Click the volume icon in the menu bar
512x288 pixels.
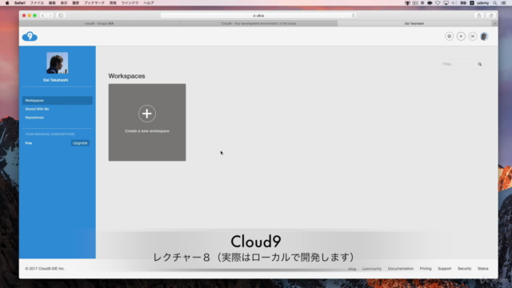click(x=454, y=3)
